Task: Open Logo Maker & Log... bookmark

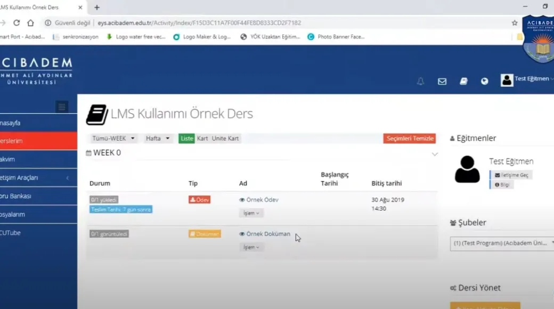Action: pos(202,37)
